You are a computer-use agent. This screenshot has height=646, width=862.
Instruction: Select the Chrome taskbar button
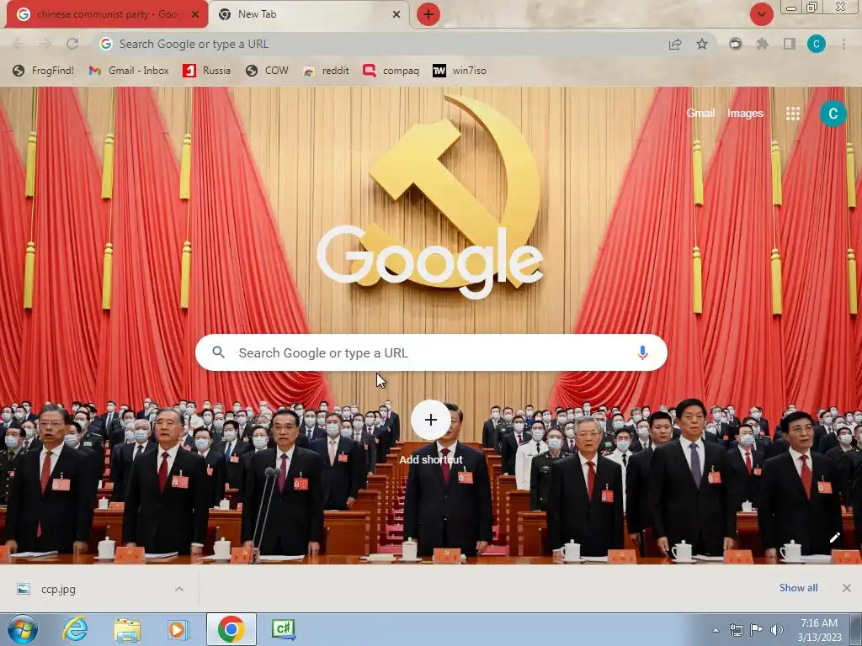[x=231, y=629]
